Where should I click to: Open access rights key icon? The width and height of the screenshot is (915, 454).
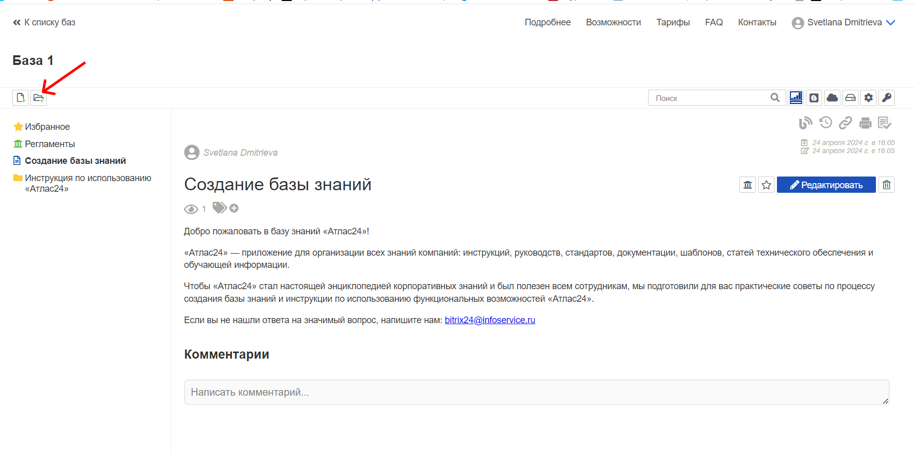tap(887, 98)
